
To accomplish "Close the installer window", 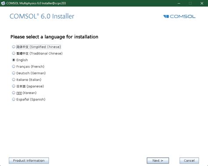I will 202,3.
